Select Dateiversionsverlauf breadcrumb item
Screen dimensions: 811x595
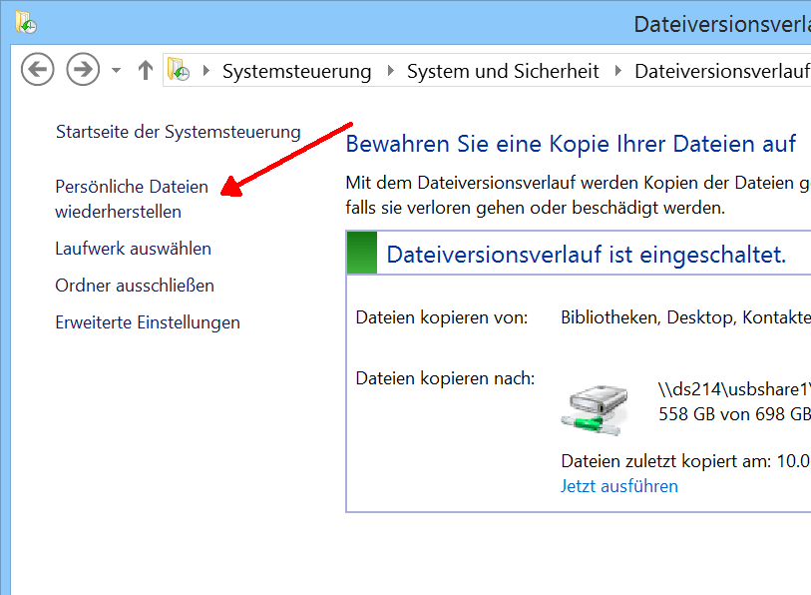(722, 72)
